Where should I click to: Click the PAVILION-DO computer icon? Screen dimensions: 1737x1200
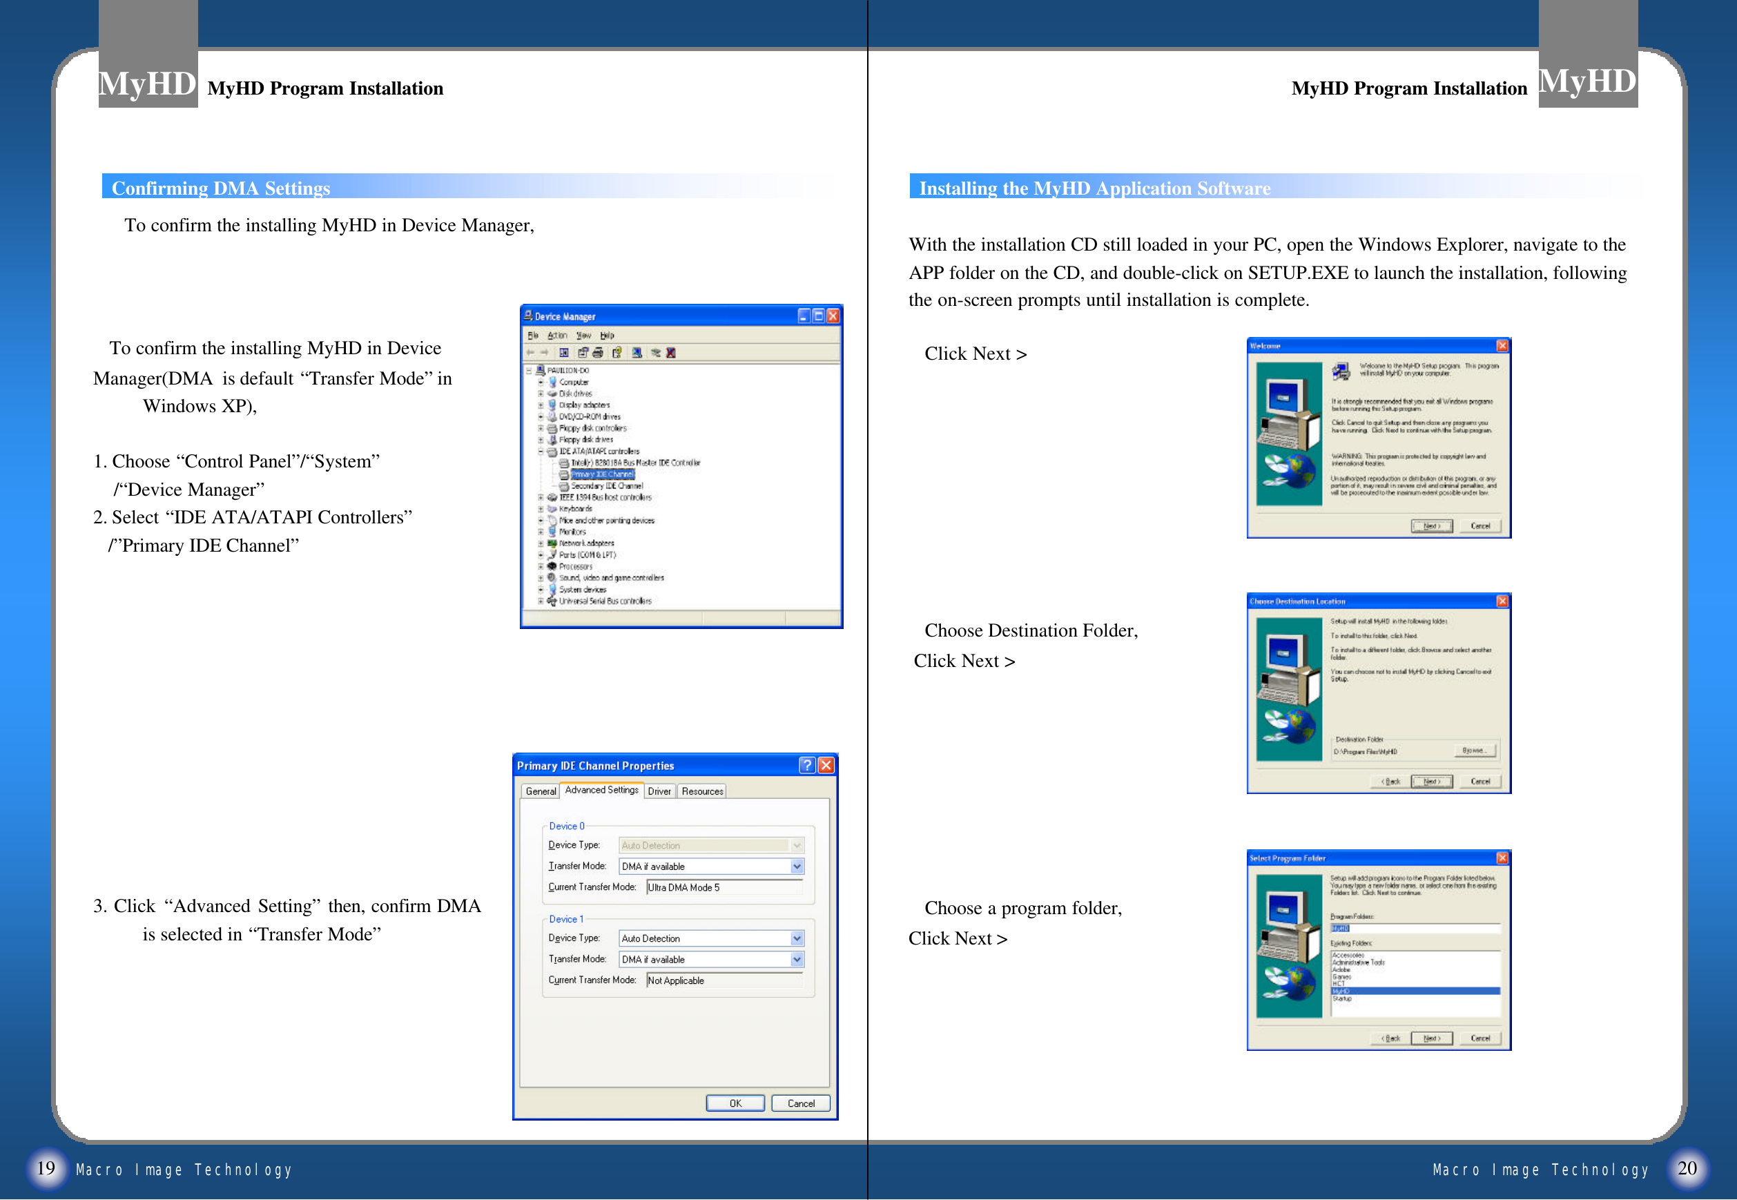click(541, 371)
